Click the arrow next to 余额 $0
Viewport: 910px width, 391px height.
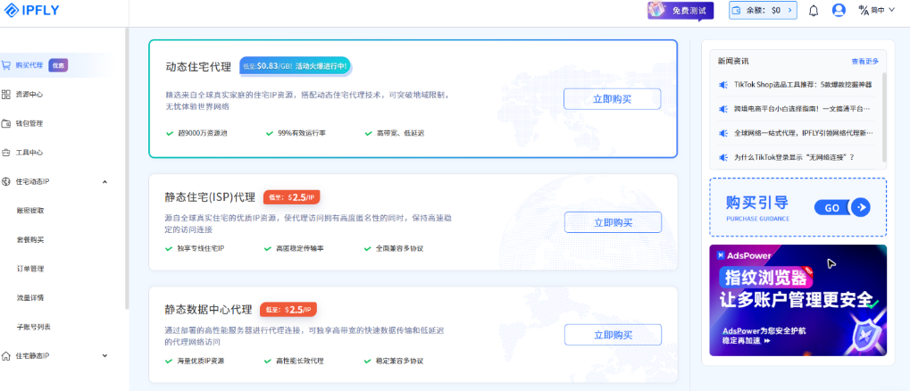(789, 10)
